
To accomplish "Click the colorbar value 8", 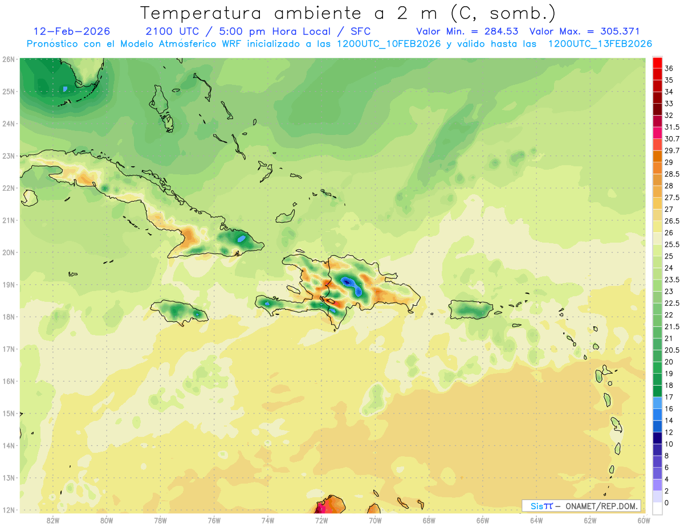I will click(667, 456).
